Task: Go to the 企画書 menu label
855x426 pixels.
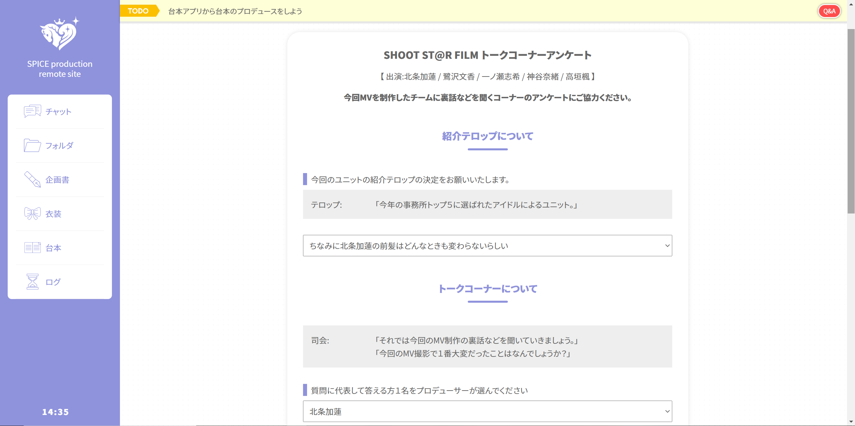Action: (57, 180)
